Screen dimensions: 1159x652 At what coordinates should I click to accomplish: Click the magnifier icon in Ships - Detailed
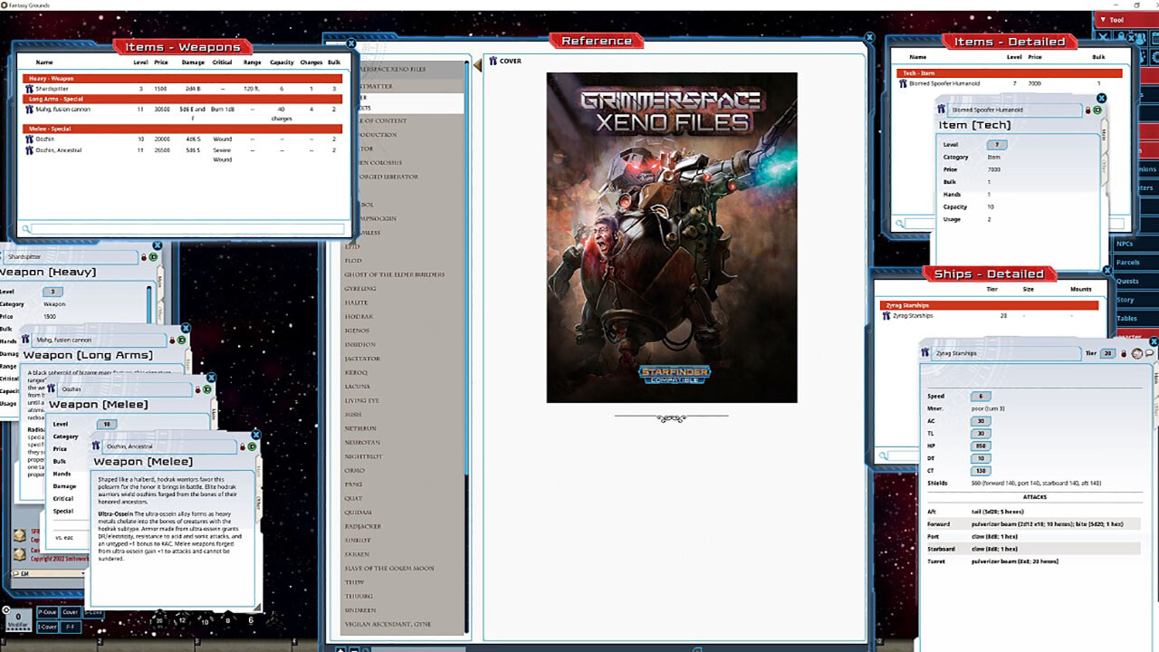point(883,455)
